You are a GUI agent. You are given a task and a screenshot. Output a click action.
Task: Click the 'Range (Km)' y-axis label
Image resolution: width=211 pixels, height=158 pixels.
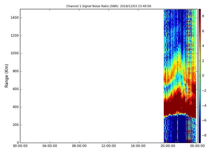click(6, 76)
